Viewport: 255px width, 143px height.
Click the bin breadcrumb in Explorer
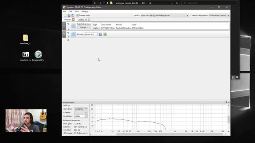click(143, 3)
